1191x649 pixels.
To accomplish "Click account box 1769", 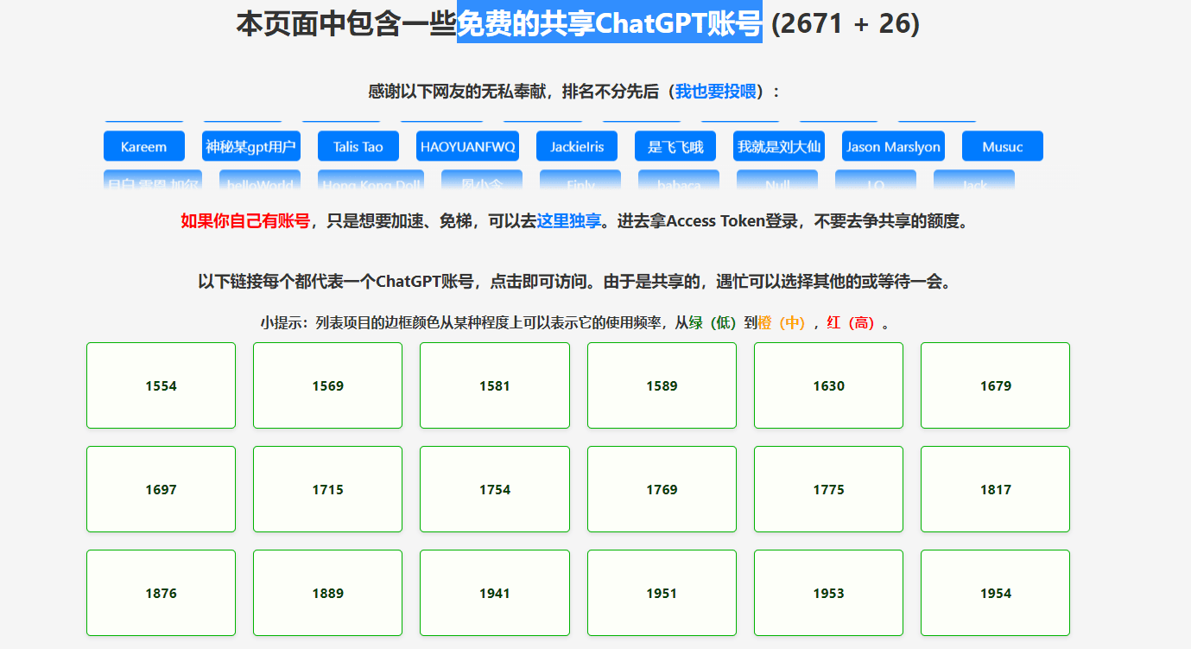I will 662,489.
